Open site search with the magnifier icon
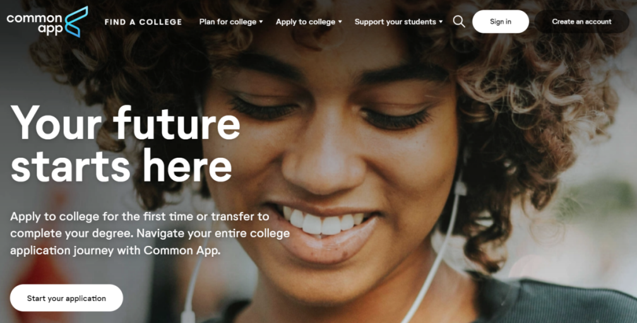Viewport: 637px width, 323px height. tap(459, 21)
